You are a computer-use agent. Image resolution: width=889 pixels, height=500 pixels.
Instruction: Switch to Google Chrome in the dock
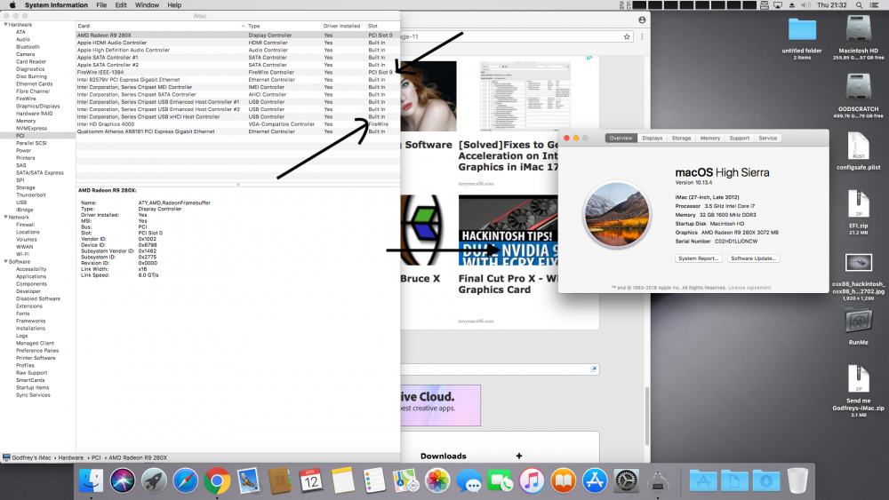pyautogui.click(x=217, y=481)
